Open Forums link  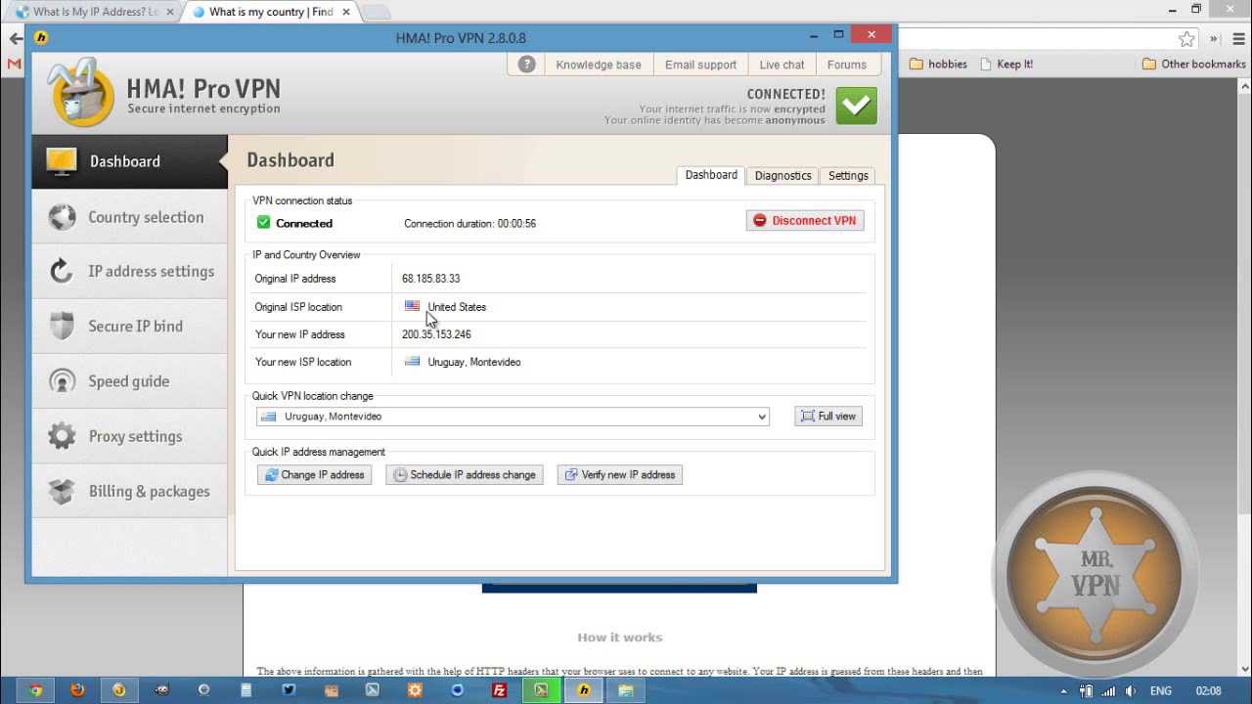click(x=847, y=65)
